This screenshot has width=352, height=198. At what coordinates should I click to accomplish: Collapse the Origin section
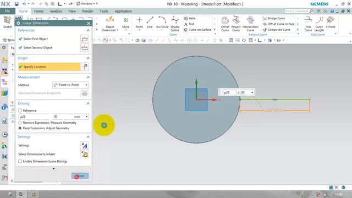pos(88,58)
